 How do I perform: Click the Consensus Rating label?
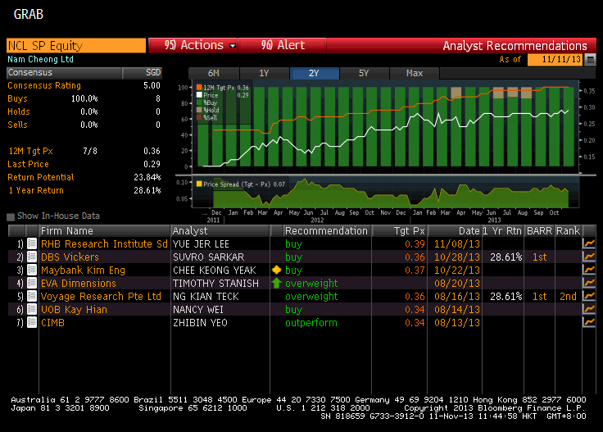44,85
